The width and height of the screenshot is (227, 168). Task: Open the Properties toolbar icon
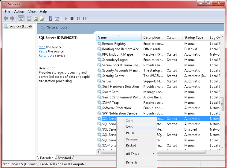coord(29,19)
